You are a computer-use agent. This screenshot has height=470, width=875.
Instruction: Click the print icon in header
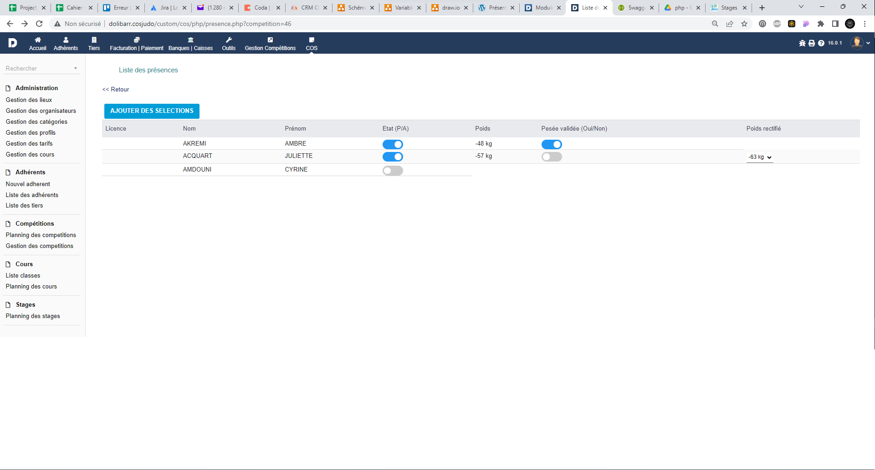(x=812, y=43)
